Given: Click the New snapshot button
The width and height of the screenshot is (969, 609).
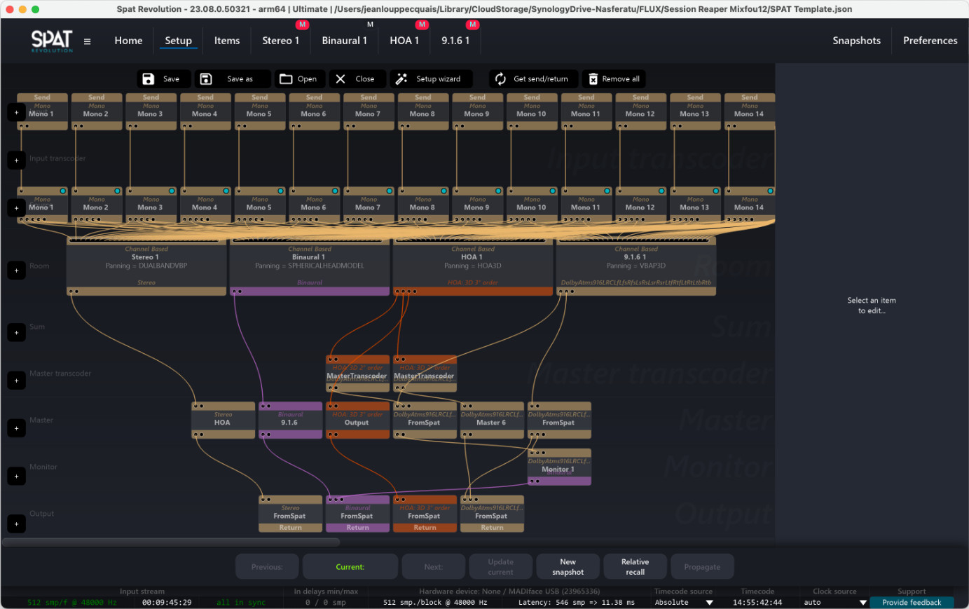Looking at the screenshot, I should [568, 567].
